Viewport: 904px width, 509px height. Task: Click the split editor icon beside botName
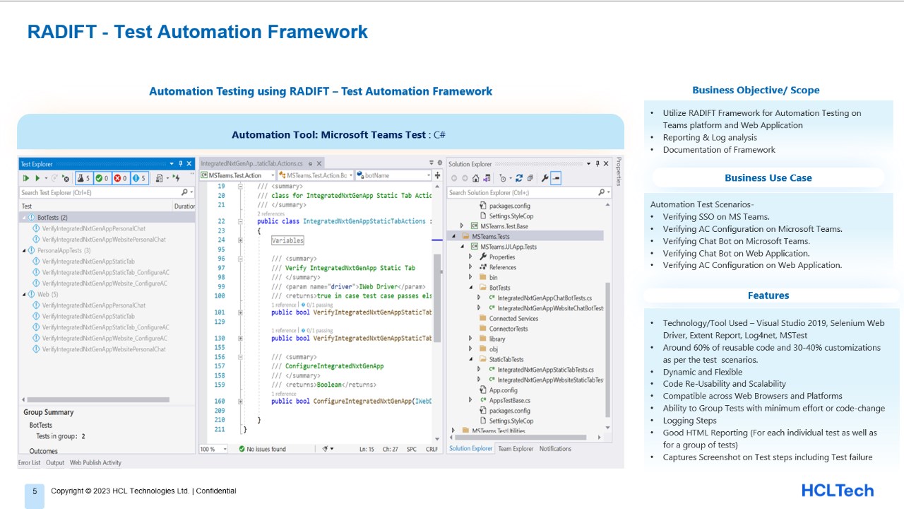[x=437, y=175]
